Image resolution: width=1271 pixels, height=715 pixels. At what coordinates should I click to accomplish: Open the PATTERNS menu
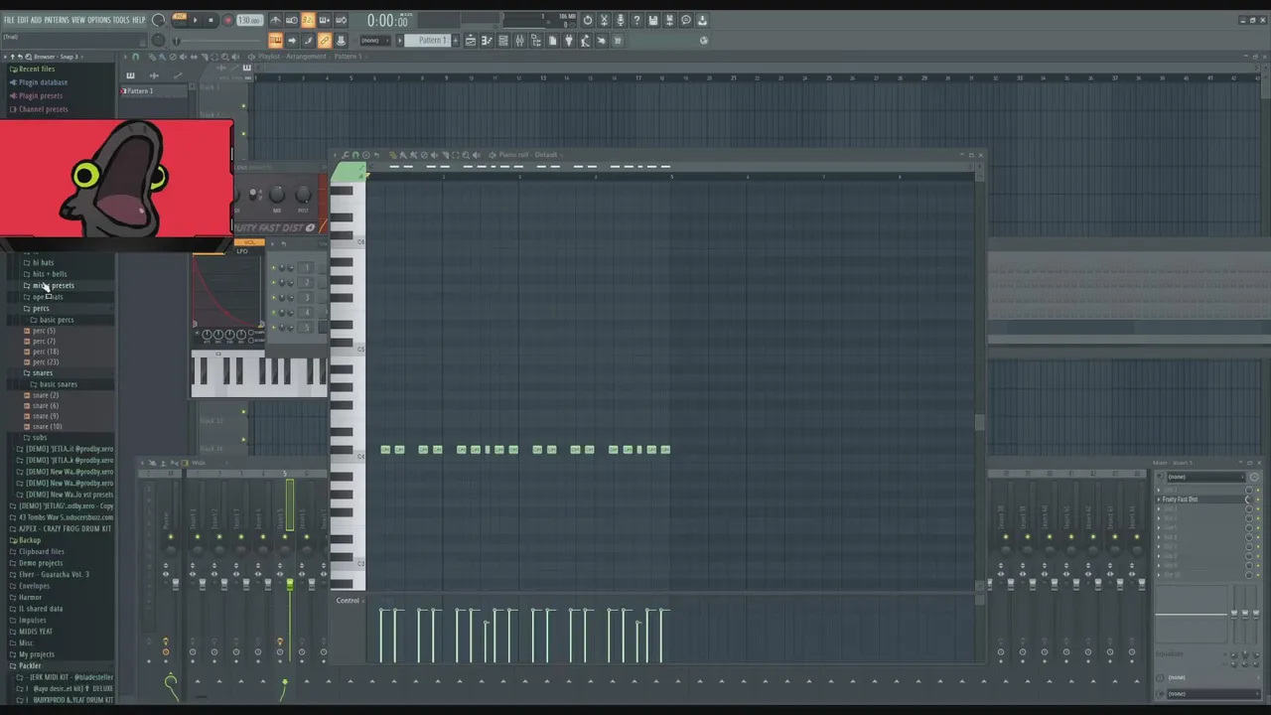click(57, 20)
